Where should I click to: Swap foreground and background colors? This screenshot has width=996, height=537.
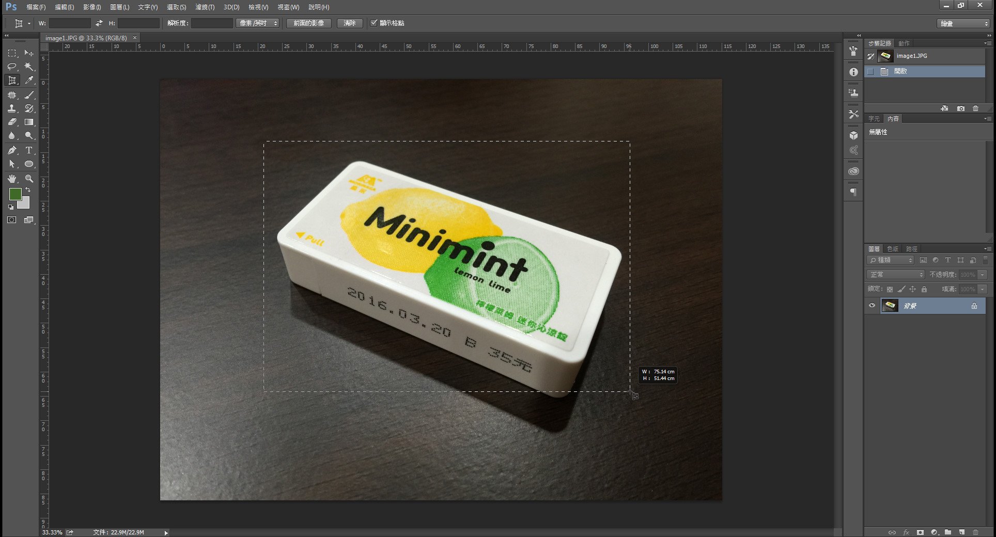click(x=28, y=190)
